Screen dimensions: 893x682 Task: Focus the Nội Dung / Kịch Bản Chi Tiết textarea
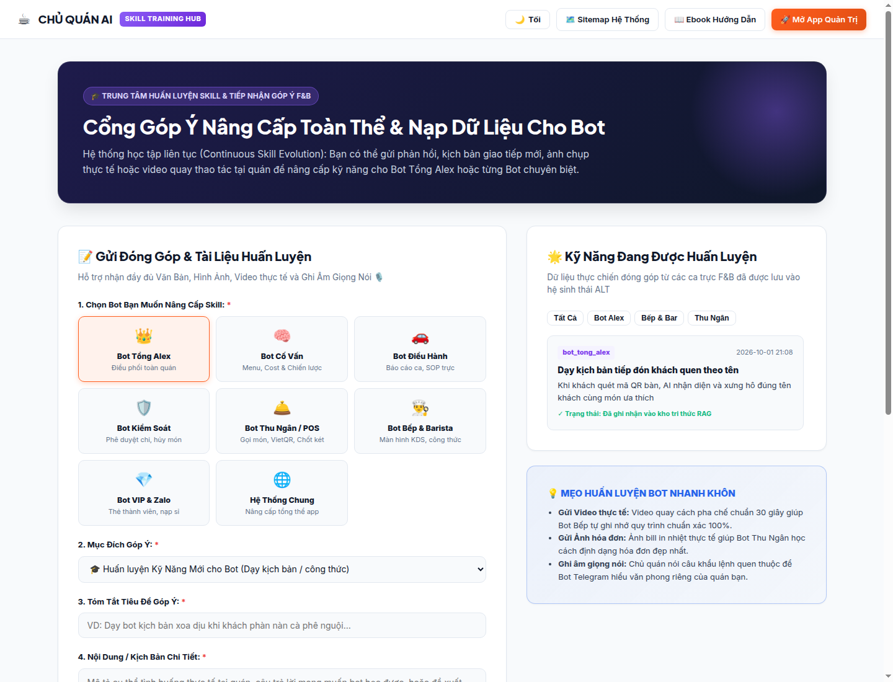[282, 675]
